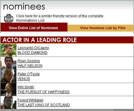Select the Forest Whitaker link
This screenshot has width=134, height=111.
[x=30, y=100]
